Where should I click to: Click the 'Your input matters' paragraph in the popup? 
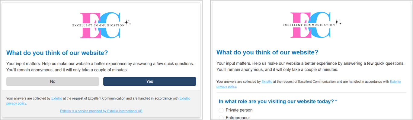(x=100, y=67)
